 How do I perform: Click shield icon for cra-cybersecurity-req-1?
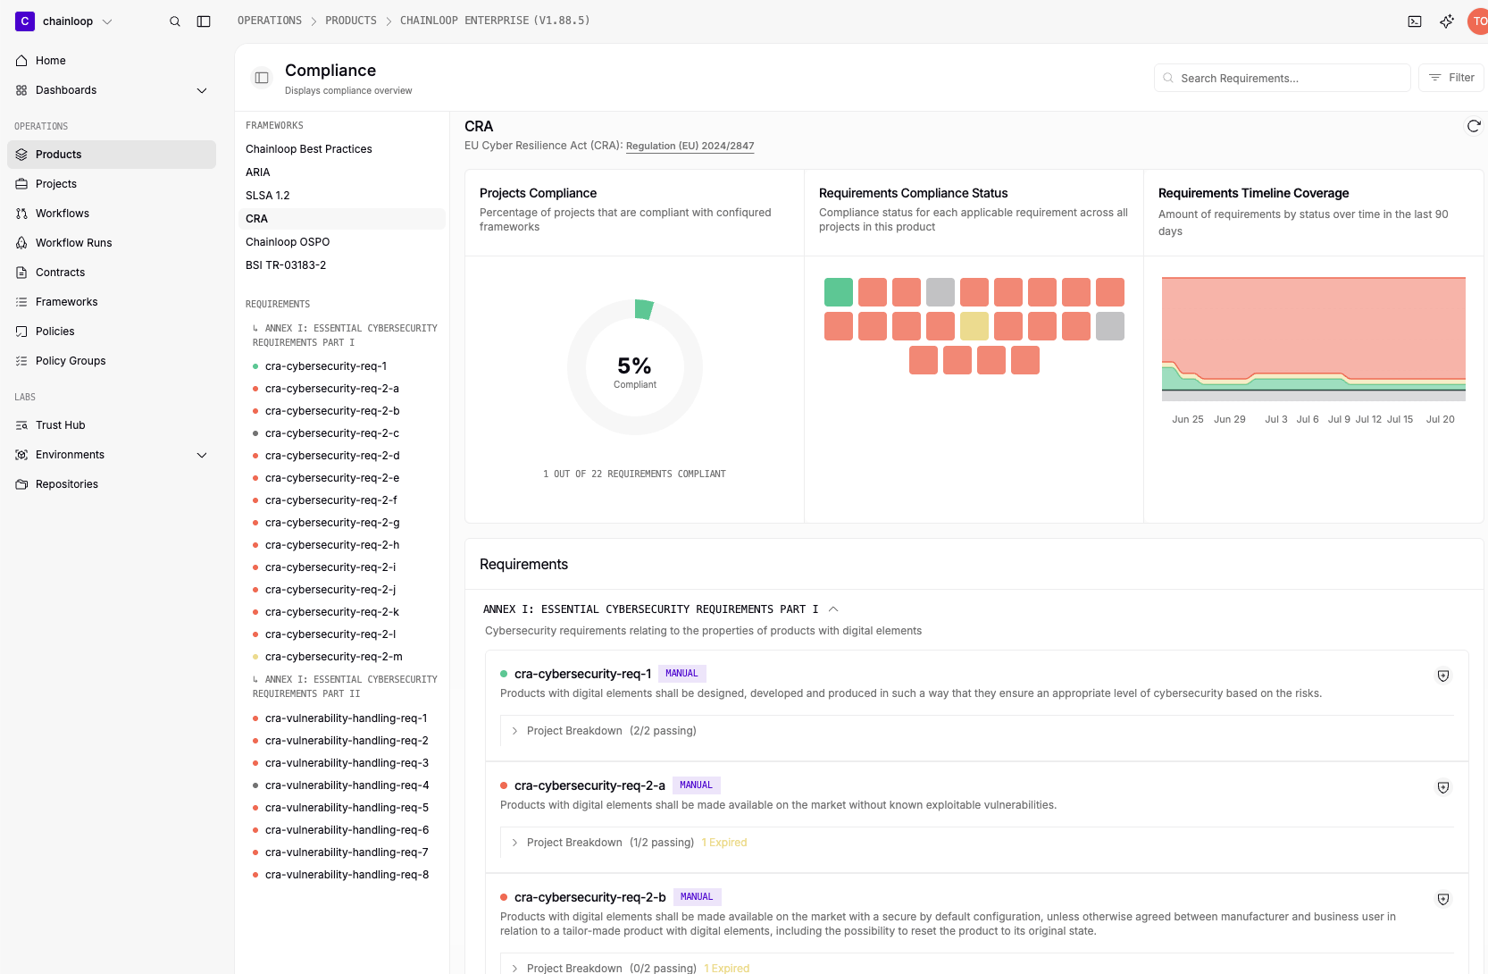(x=1443, y=676)
